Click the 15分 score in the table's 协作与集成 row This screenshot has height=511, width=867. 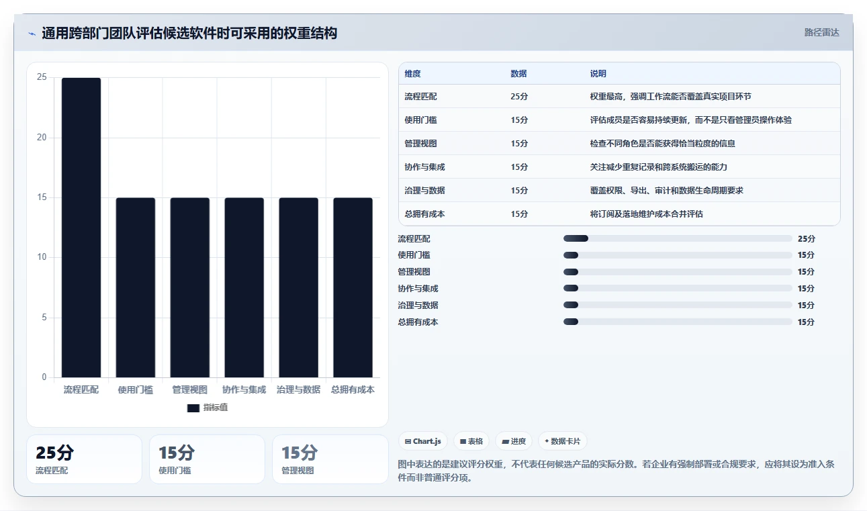tap(519, 167)
